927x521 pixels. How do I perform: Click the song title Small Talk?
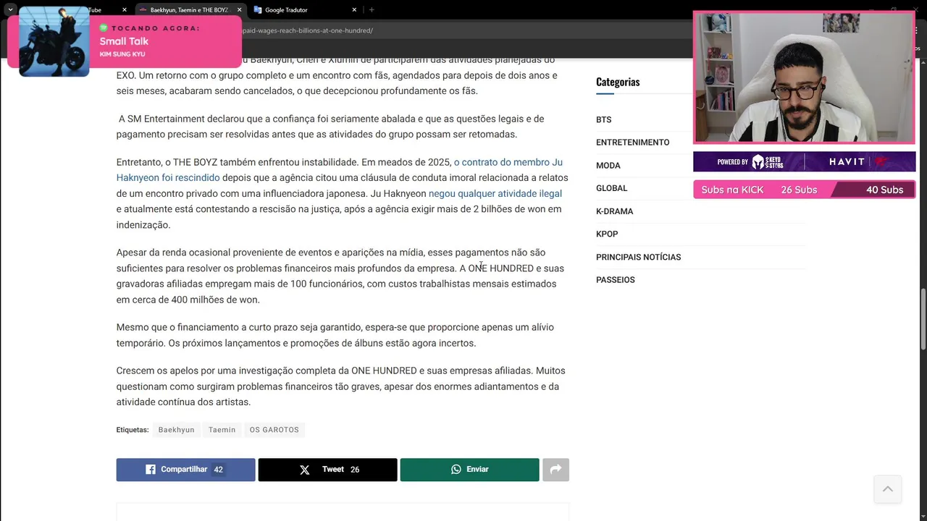tap(124, 41)
